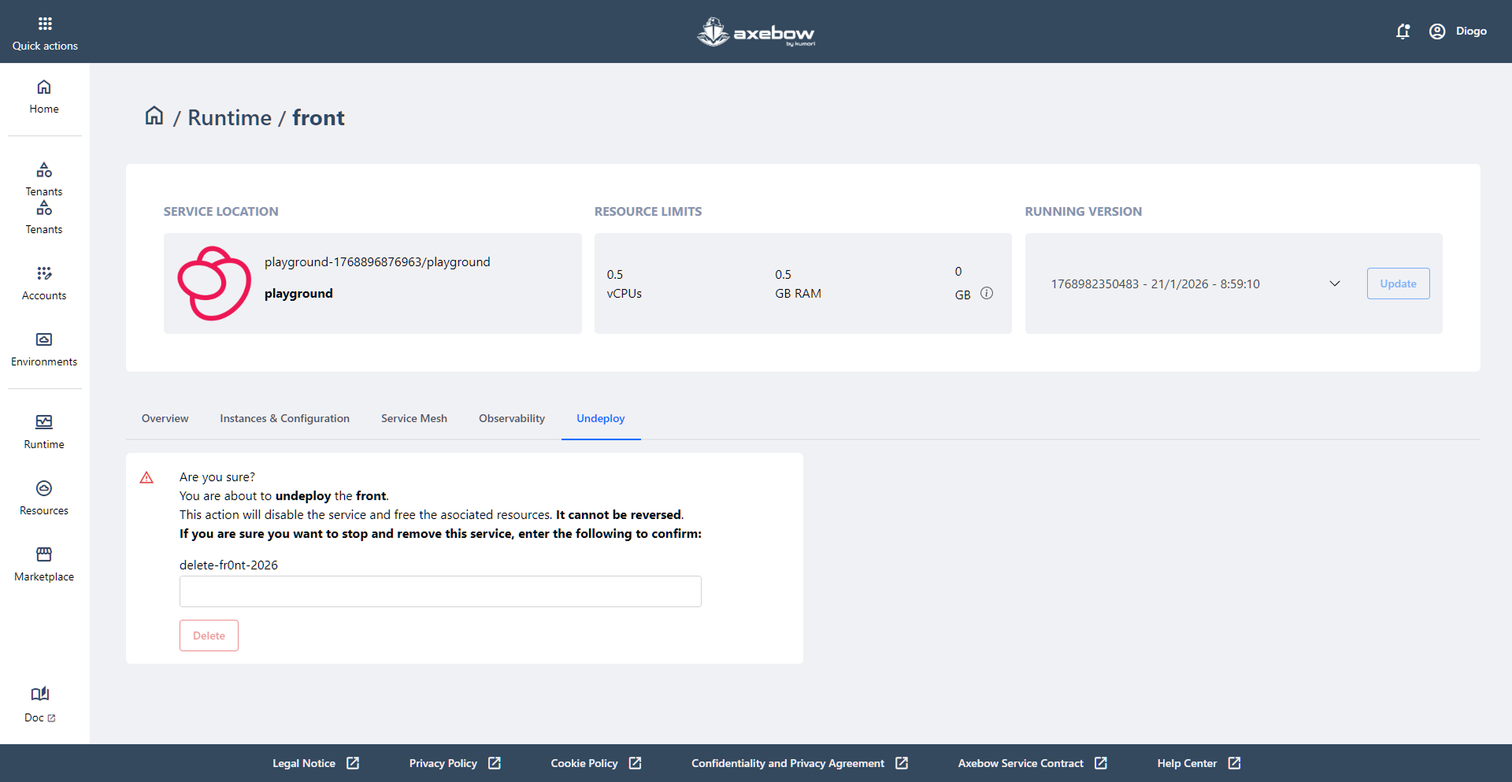Expand the running version dropdown
1512x782 pixels.
pyautogui.click(x=1334, y=284)
